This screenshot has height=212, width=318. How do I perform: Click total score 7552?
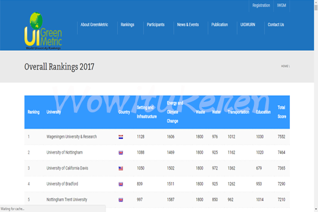pyautogui.click(x=281, y=137)
